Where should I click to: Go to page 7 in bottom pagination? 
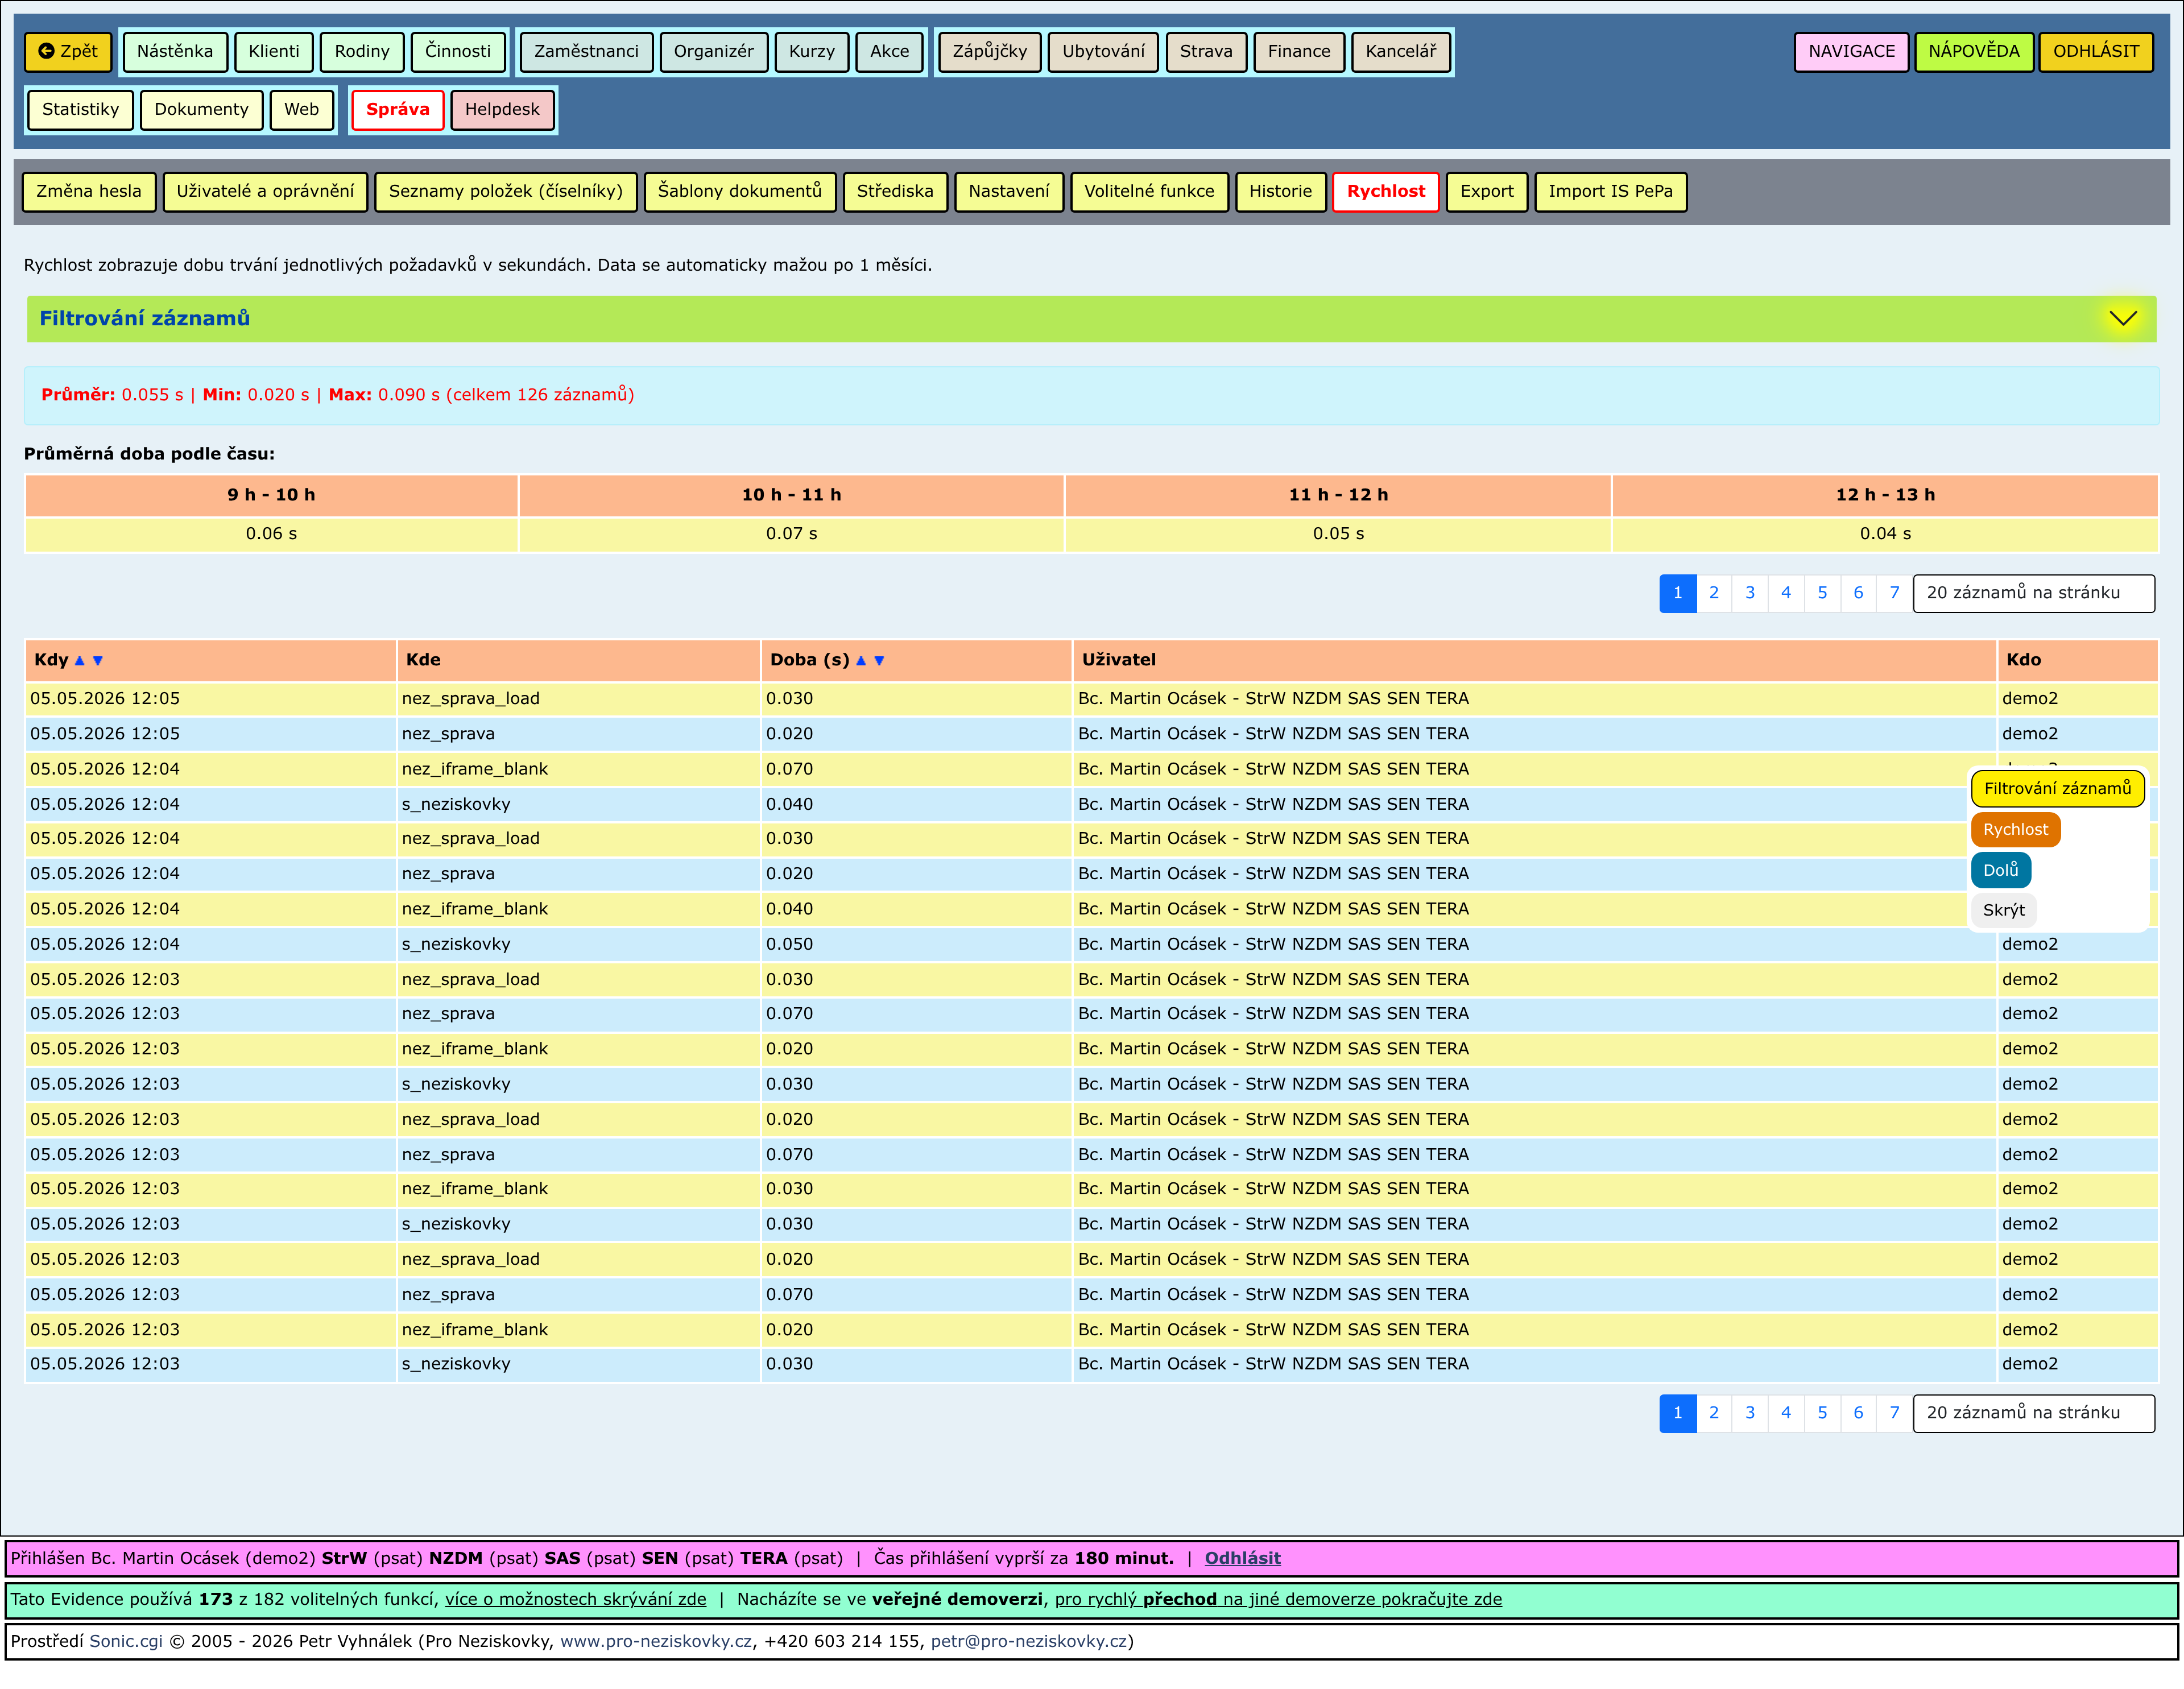pyautogui.click(x=1894, y=1412)
